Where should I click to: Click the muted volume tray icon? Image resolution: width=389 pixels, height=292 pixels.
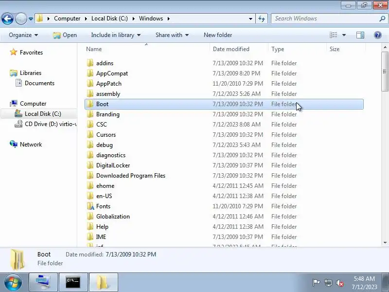click(x=339, y=283)
